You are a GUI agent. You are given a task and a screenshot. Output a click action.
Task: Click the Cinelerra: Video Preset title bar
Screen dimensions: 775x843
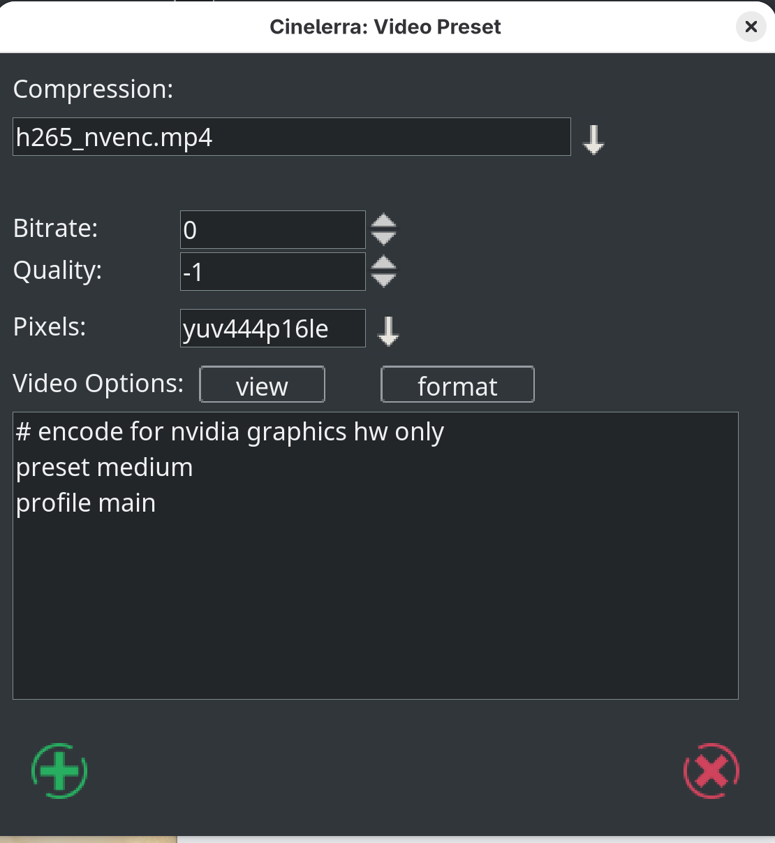(385, 27)
